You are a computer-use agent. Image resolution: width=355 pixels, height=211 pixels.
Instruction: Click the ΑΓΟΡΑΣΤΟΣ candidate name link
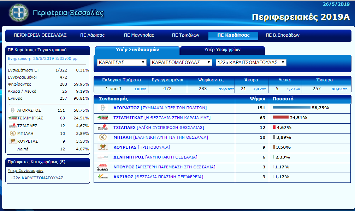click(126, 108)
